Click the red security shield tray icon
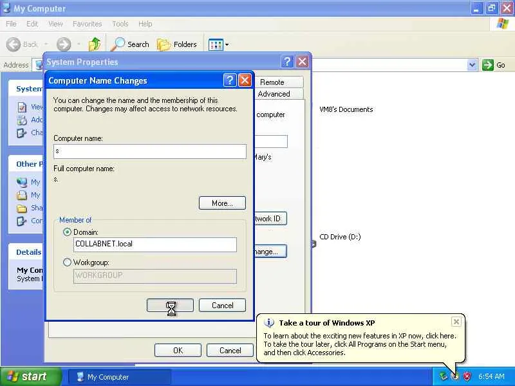515x386 pixels. pyautogui.click(x=467, y=376)
